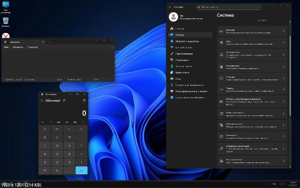Click the Settings back arrow

coord(169,7)
